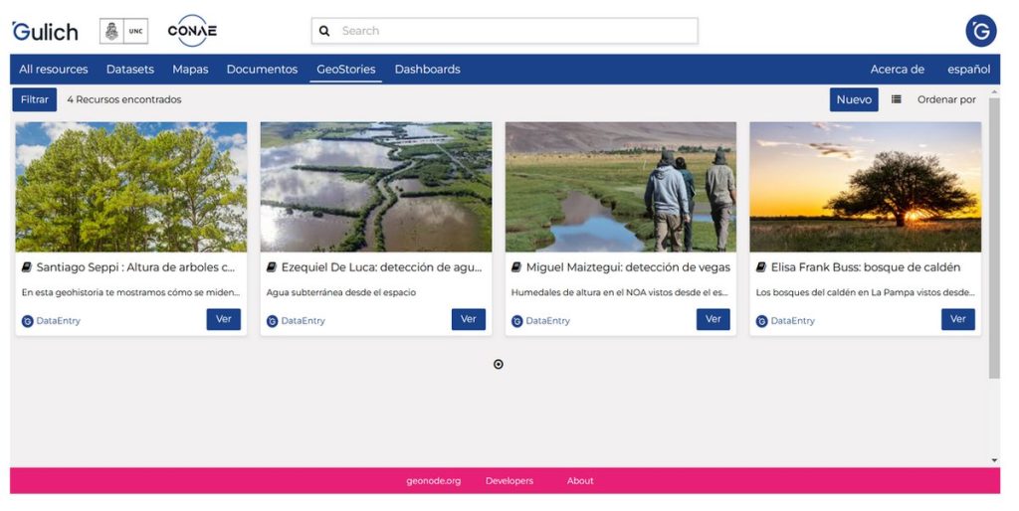Click the vertical scrollbar thumb
This screenshot has height=511, width=1019.
pos(994,238)
